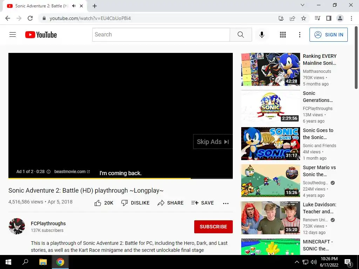The height and width of the screenshot is (269, 359).
Task: Open Chrome profile avatar
Action: pyautogui.click(x=340, y=18)
